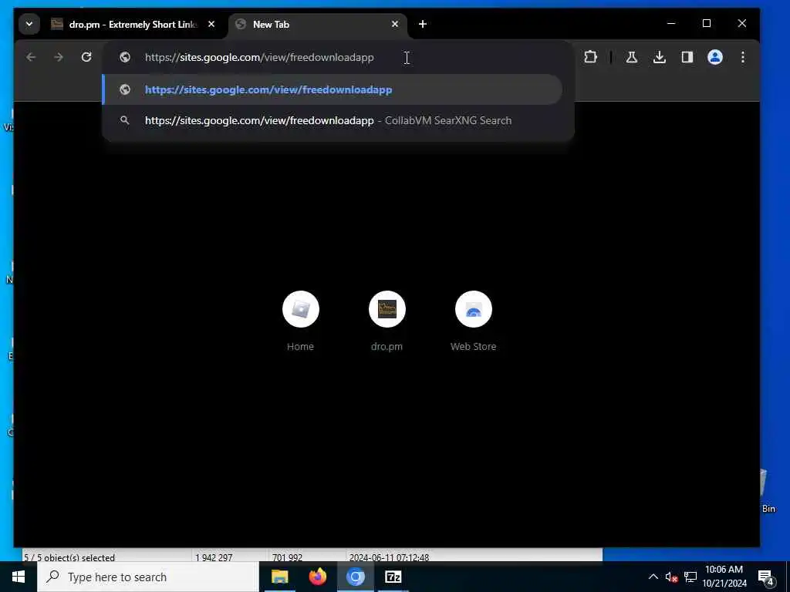The height and width of the screenshot is (592, 790).
Task: Open the Extensions puzzle icon
Action: 590,57
